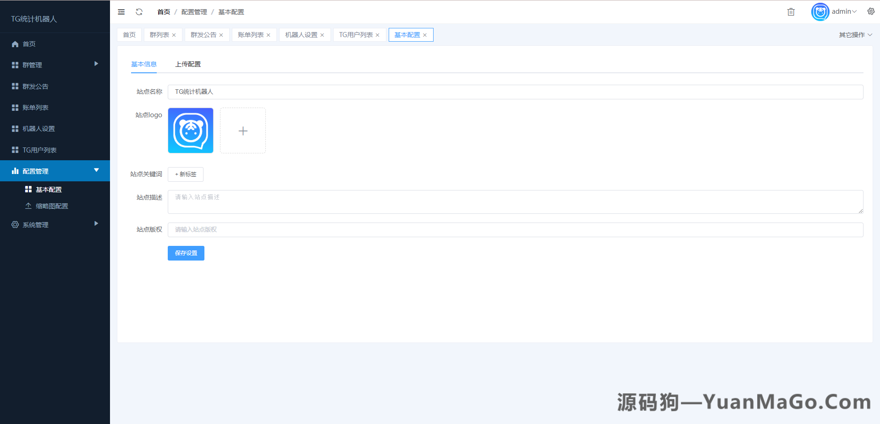The height and width of the screenshot is (424, 880).
Task: Open 机器人设置 in the sidebar
Action: point(38,129)
